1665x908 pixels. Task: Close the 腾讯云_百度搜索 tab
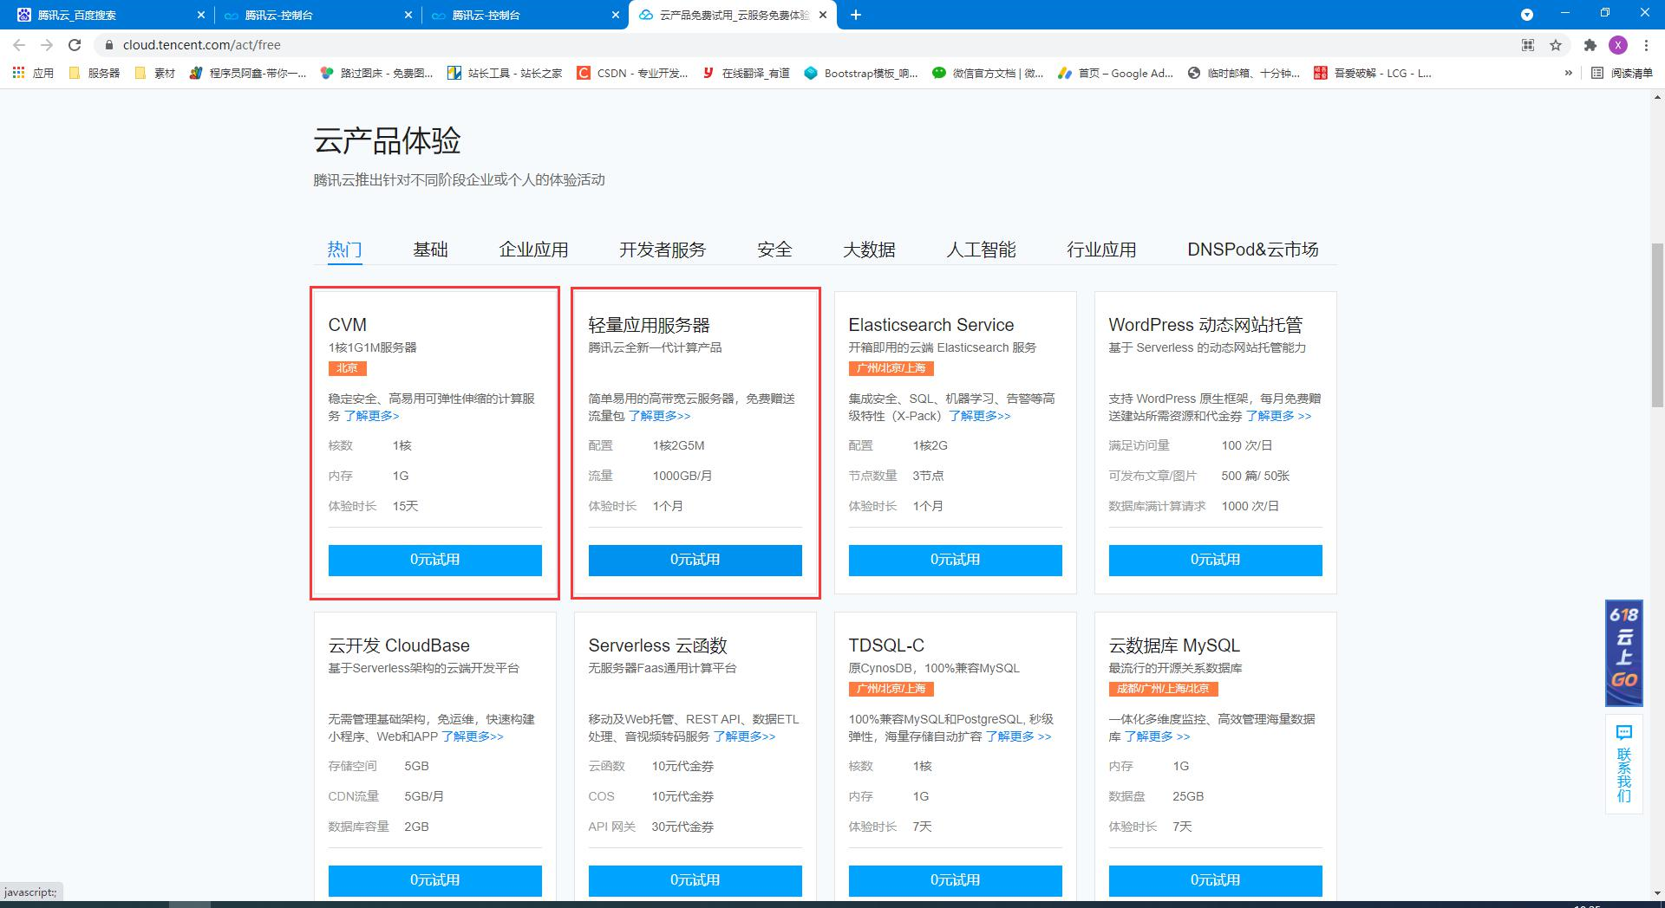tap(201, 15)
